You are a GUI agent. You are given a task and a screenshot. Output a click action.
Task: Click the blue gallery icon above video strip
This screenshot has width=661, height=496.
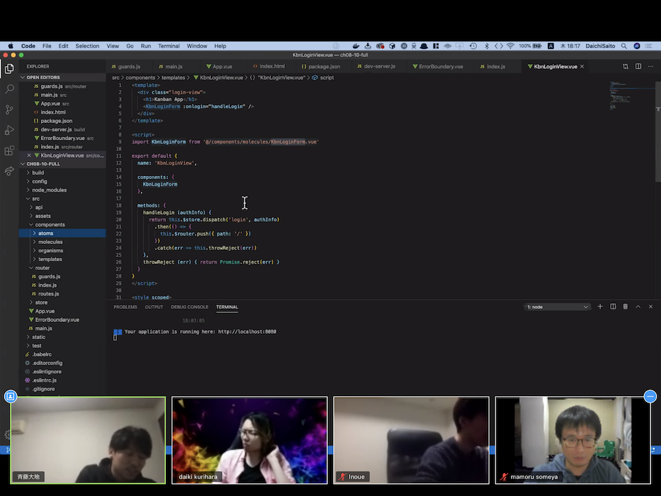click(x=11, y=396)
